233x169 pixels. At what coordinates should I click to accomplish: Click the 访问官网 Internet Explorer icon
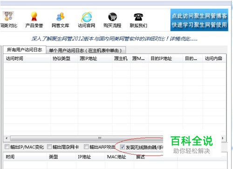coord(86,17)
